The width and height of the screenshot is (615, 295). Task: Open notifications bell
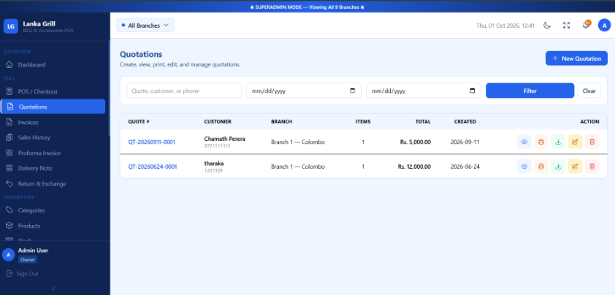pos(586,26)
